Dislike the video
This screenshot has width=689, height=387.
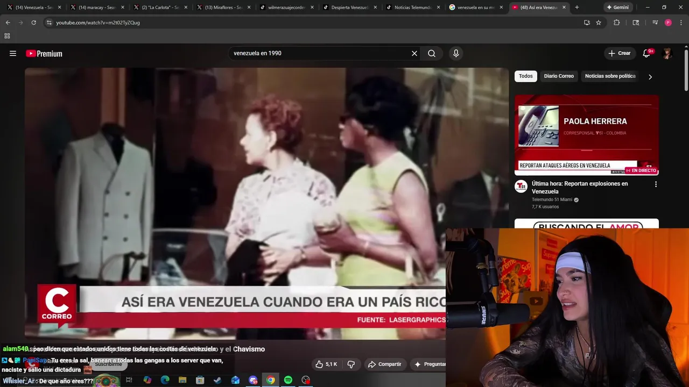[x=351, y=364]
